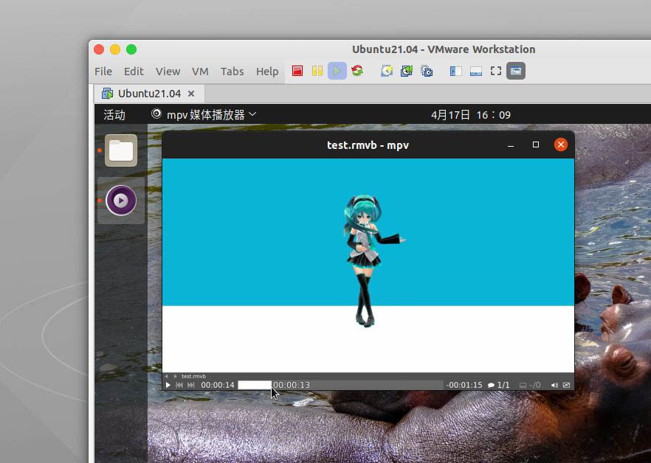Screen dimensions: 651x463
Task: Expand the mpv 媒体播放器 app menu
Action: (204, 114)
